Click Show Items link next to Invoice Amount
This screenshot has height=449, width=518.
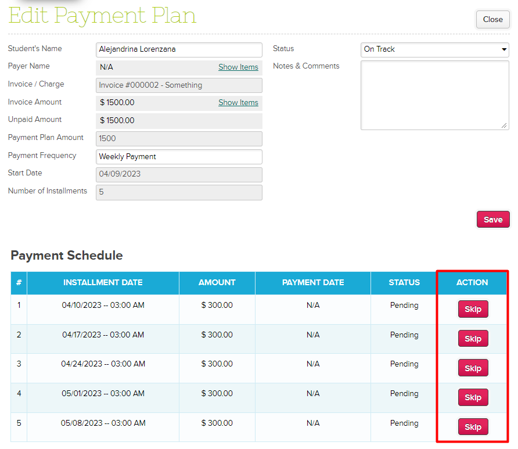pyautogui.click(x=238, y=103)
